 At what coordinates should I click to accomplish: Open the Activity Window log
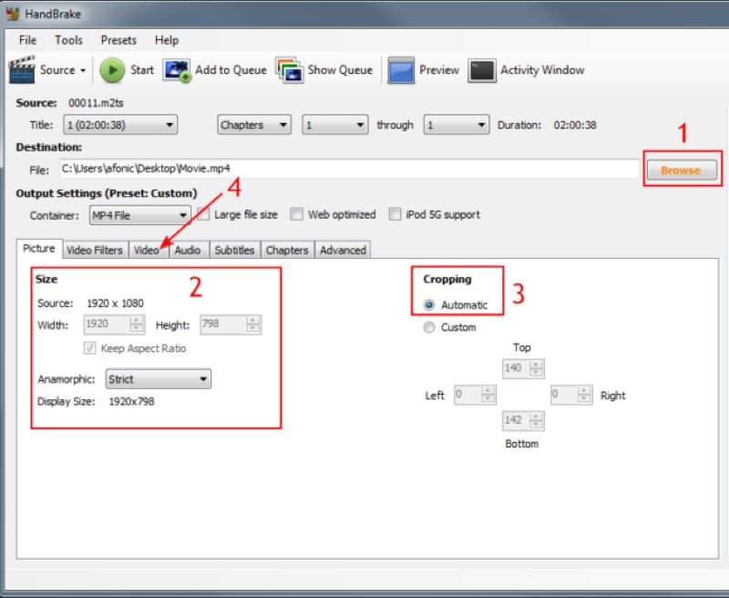click(x=534, y=70)
